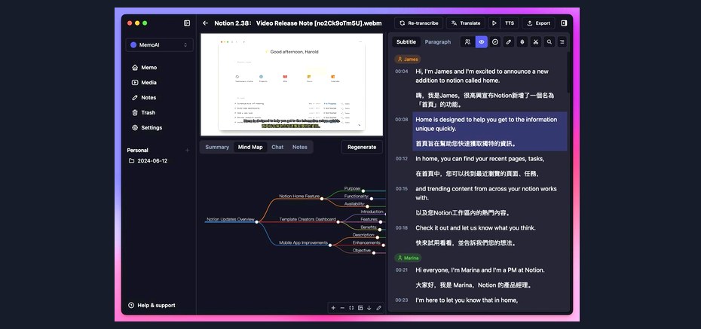This screenshot has height=329, width=701.
Task: Collapse the Notion Home Feature node
Action: tap(322, 199)
